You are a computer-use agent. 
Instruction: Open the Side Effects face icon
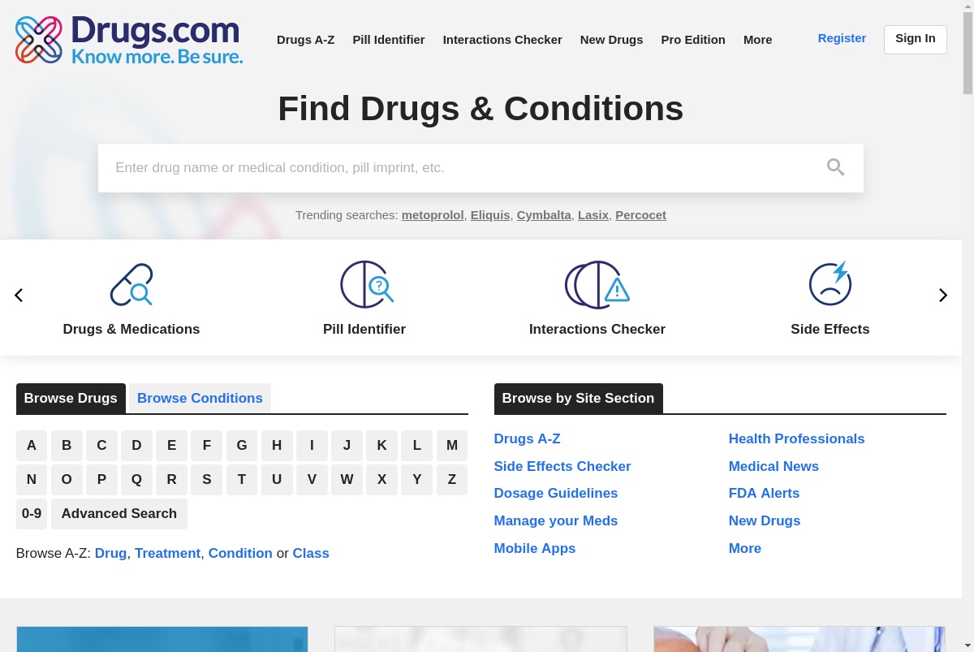[x=830, y=283]
